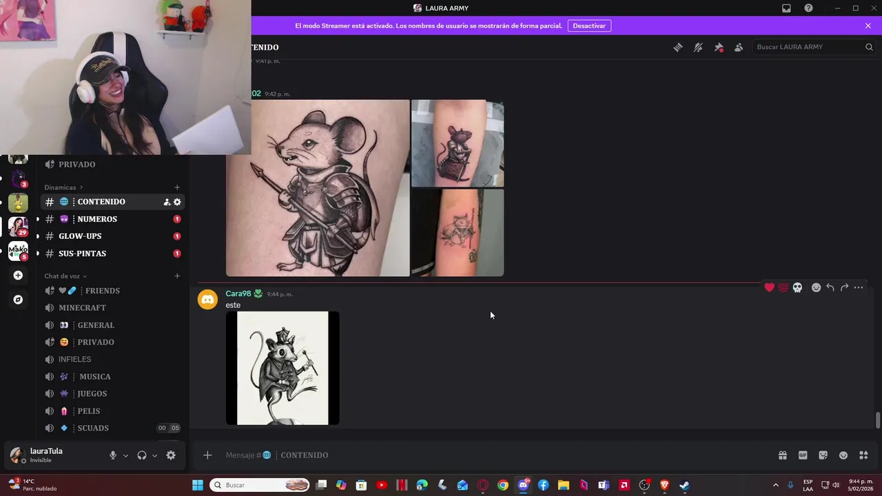Open the sticker picker

coord(823,455)
